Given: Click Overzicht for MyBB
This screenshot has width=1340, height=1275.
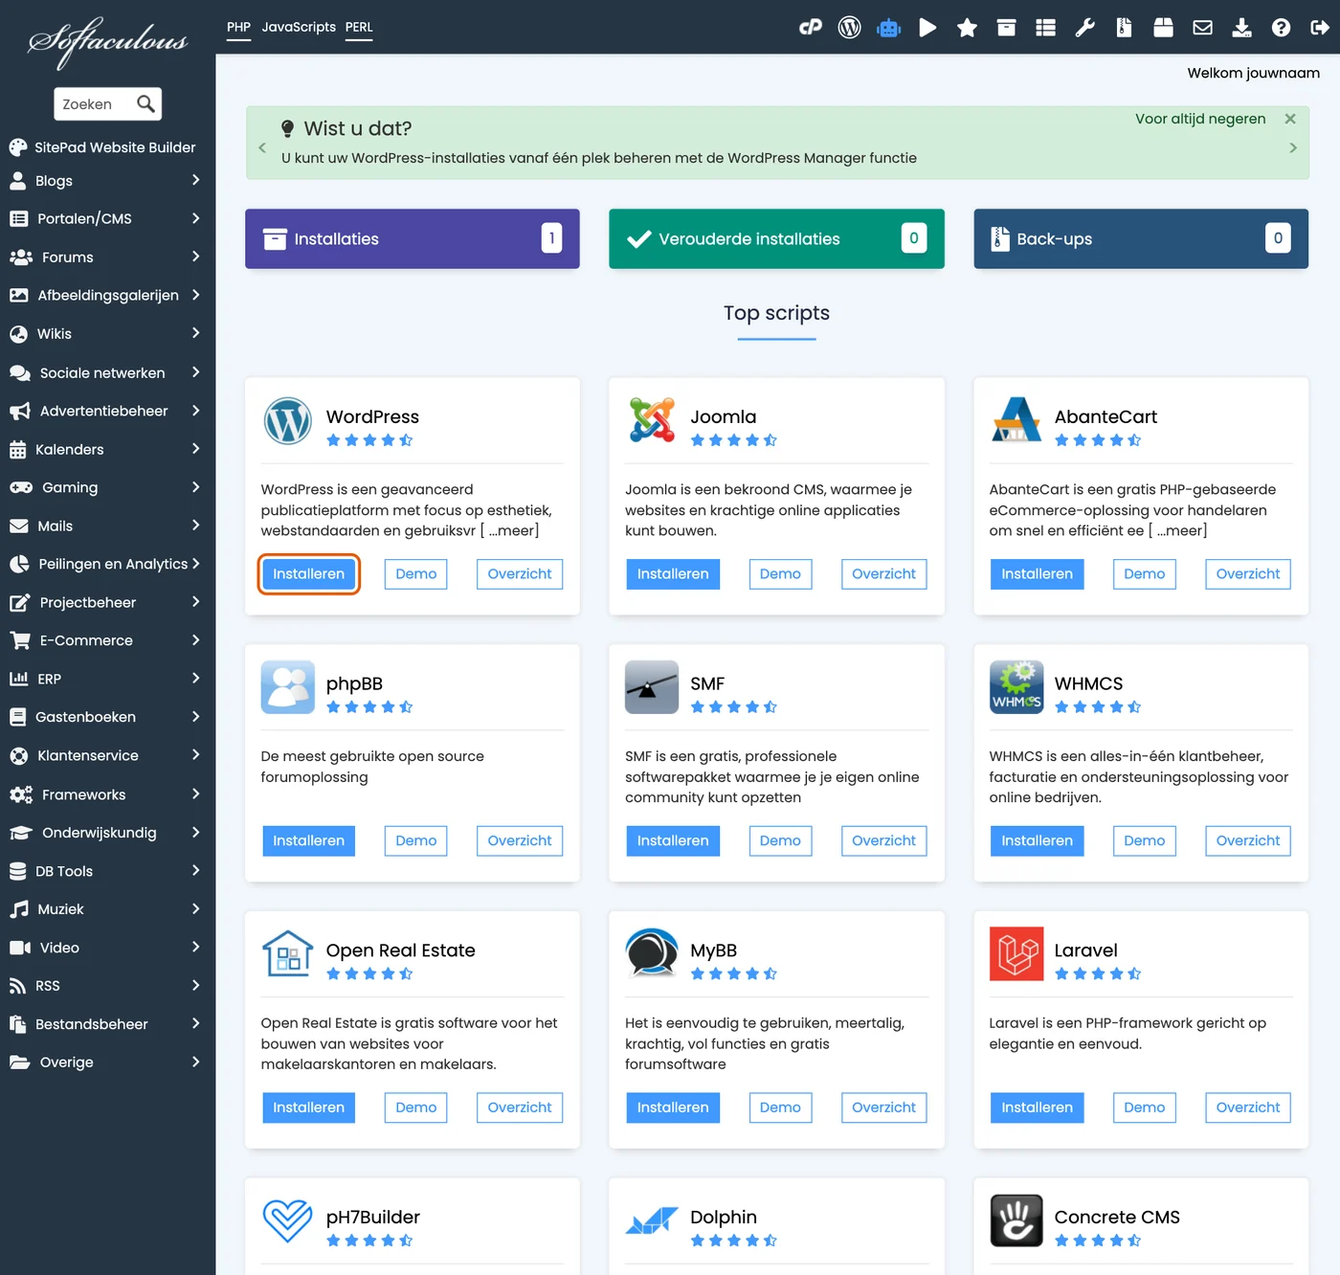Looking at the screenshot, I should pyautogui.click(x=883, y=1107).
